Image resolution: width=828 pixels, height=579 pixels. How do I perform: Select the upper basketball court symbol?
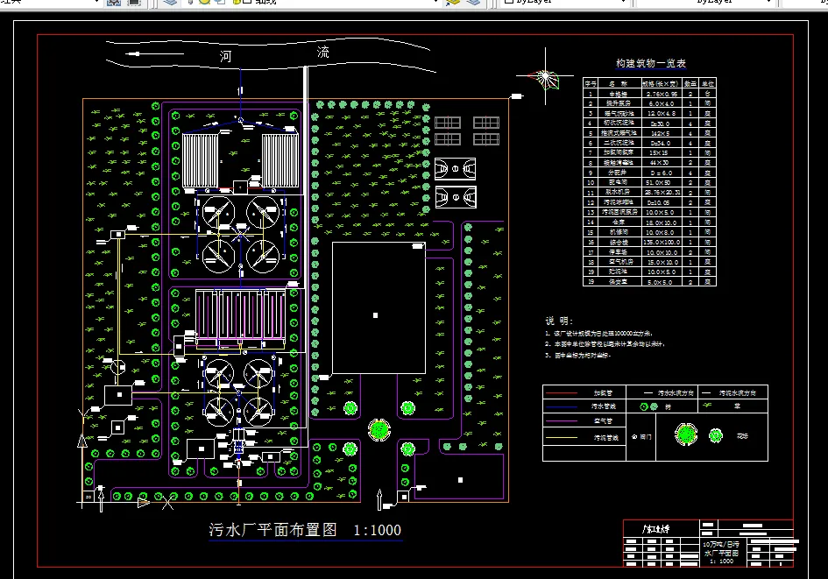456,169
